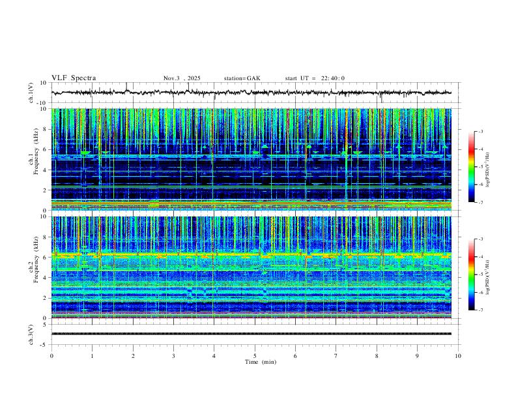Click the ch.2 PSD color scale bar
Image resolution: width=516 pixels, height=399 pixels.
[x=472, y=274]
